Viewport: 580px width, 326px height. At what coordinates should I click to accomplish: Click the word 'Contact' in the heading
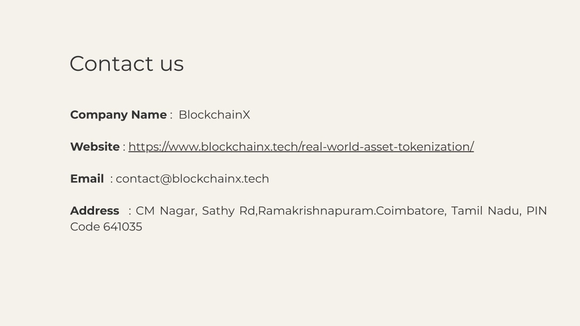point(111,63)
